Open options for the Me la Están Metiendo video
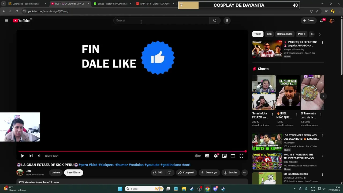The height and width of the screenshot is (193, 343). click(323, 175)
